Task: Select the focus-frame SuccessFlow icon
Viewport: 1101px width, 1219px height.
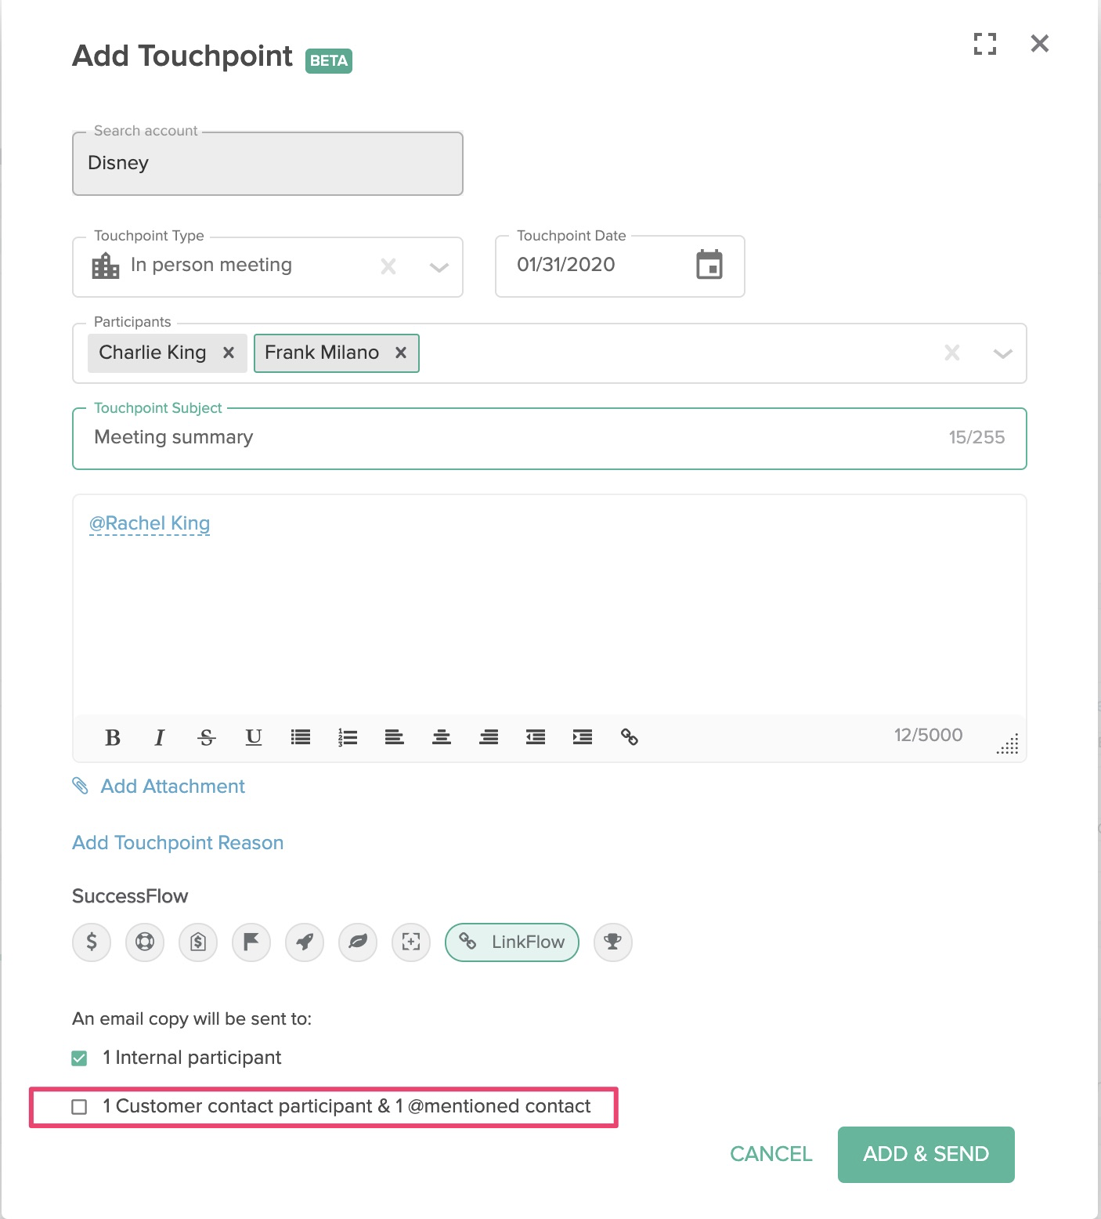Action: pos(411,942)
